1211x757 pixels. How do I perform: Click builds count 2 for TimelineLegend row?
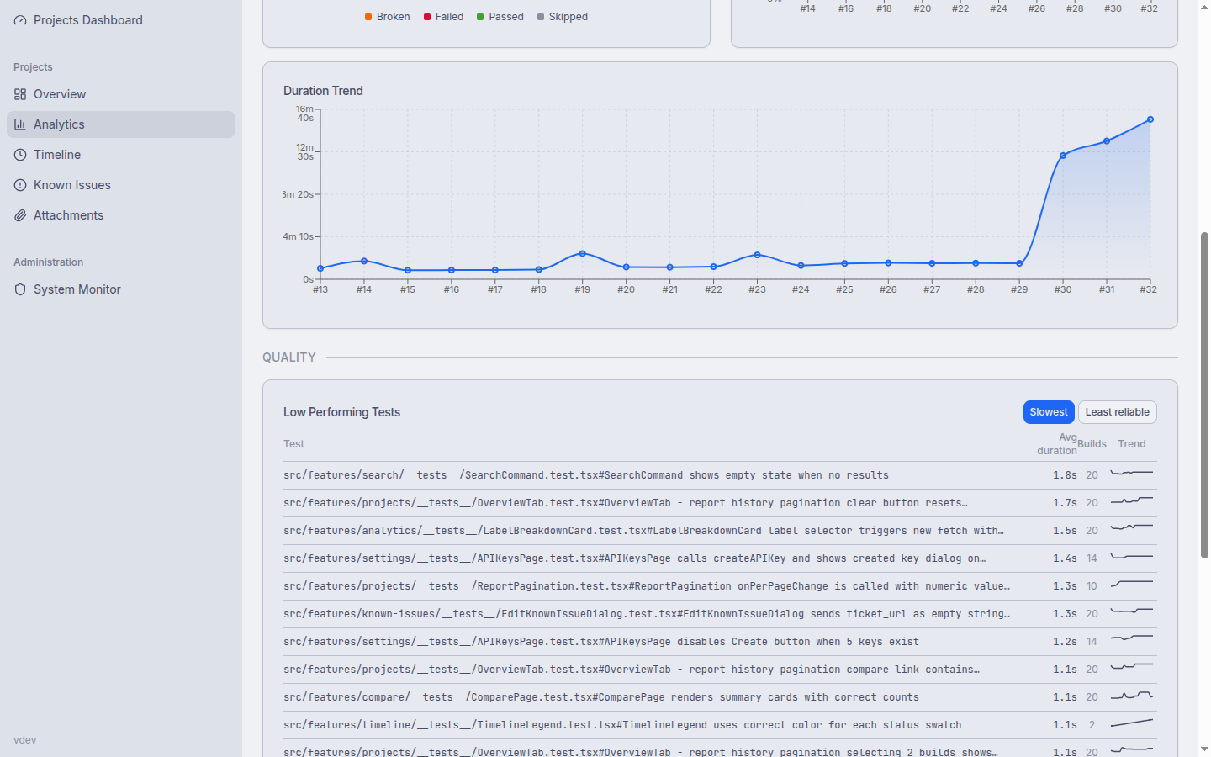[1092, 725]
